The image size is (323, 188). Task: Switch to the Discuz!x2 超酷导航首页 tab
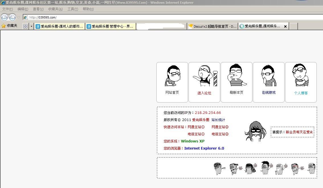tap(212, 26)
